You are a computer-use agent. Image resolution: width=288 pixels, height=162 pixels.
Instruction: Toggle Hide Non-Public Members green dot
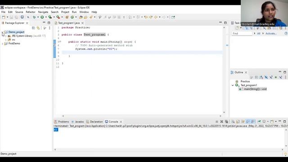pos(276,77)
